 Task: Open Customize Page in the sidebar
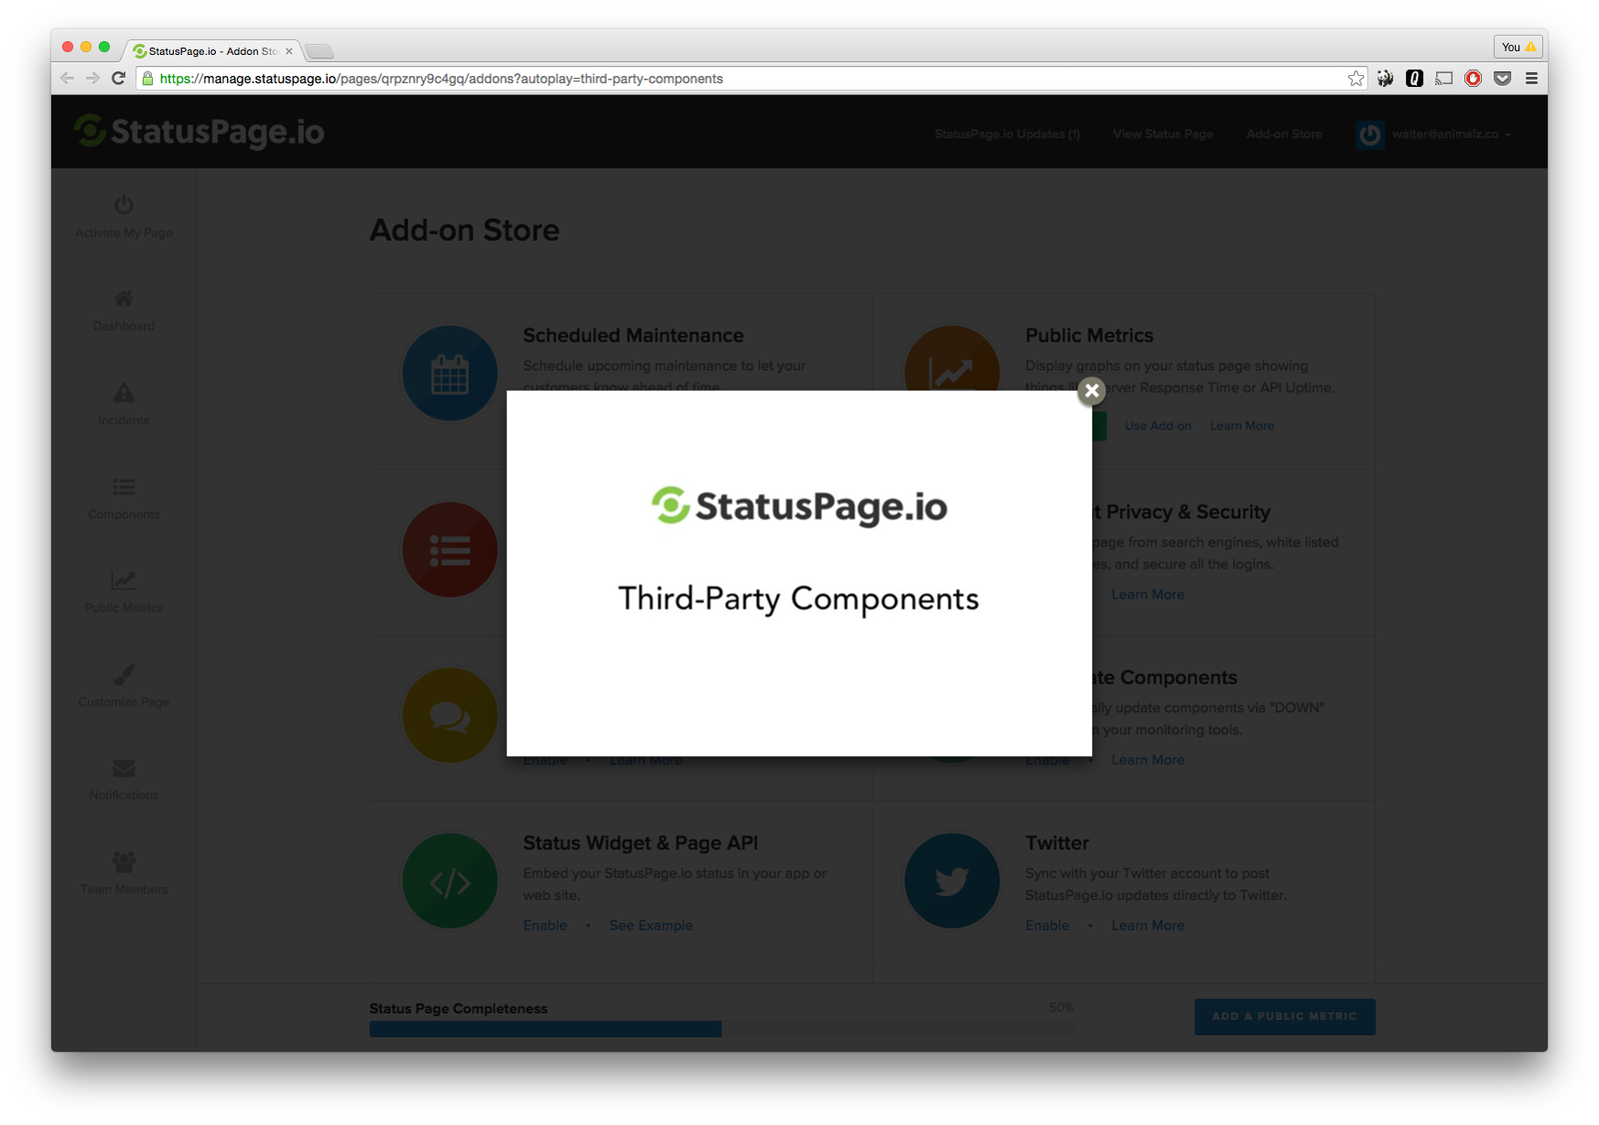124,685
